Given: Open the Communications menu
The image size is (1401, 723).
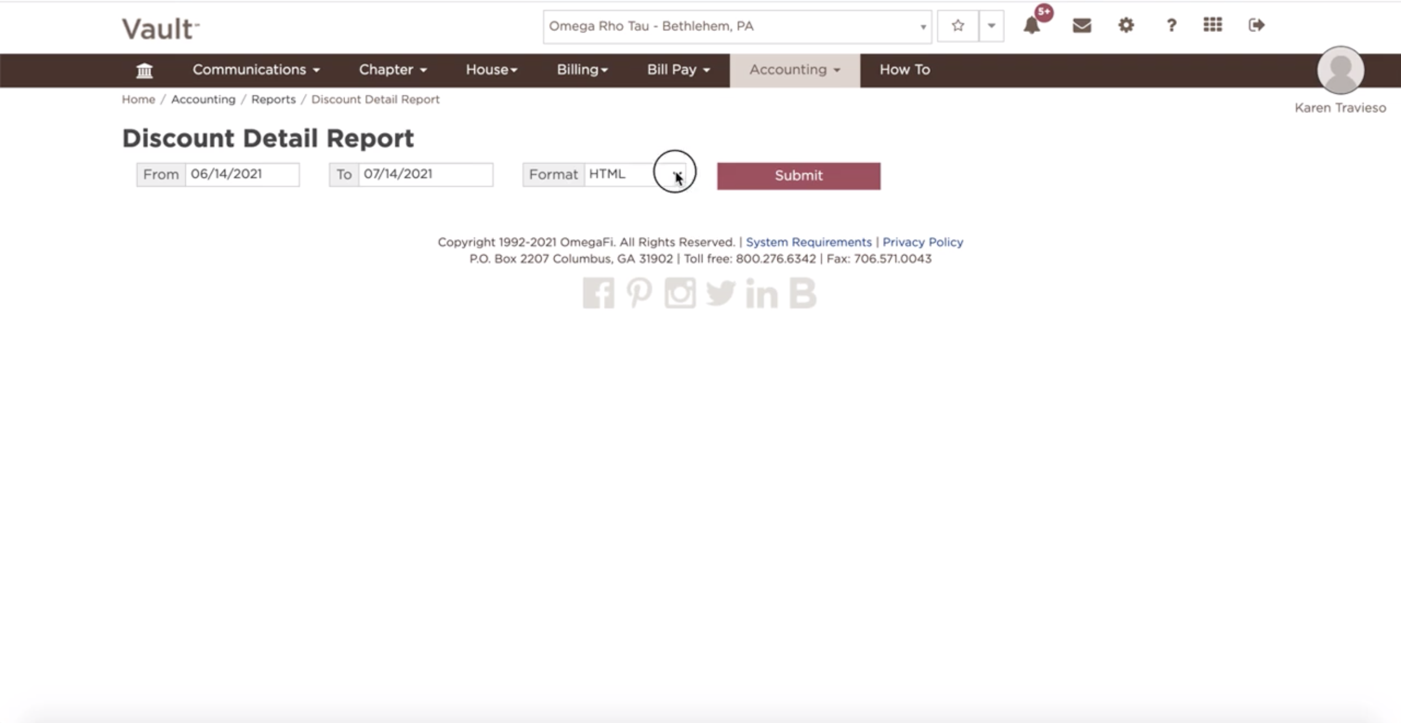Looking at the screenshot, I should 255,70.
